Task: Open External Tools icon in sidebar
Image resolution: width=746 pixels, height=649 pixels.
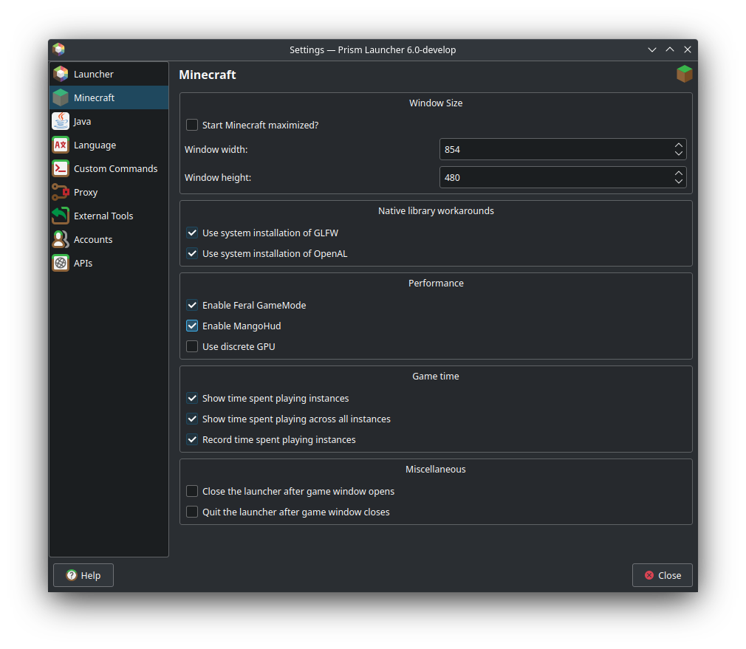Action: tap(61, 216)
